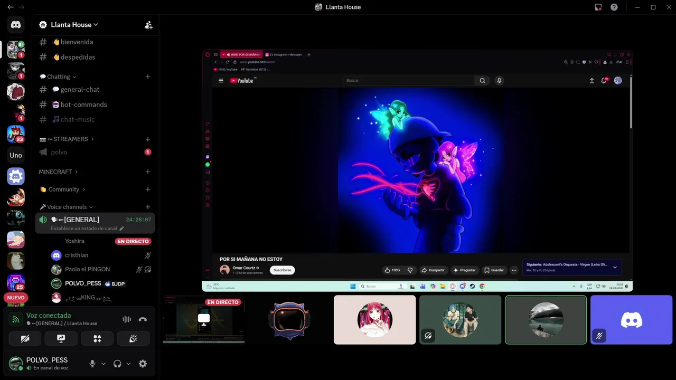Open the blue Discord gear server icon
This screenshot has height=380, width=676.
point(16,176)
